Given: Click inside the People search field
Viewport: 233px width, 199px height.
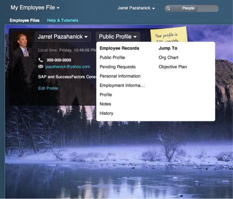Looking at the screenshot, I should coord(208,8).
